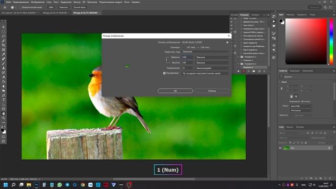336x189 pixels.
Task: Click delete trash icon in Actions panel
Action: tap(264, 71)
